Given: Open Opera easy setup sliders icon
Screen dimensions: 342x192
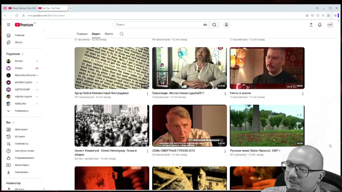Looking at the screenshot, I should 323,15.
